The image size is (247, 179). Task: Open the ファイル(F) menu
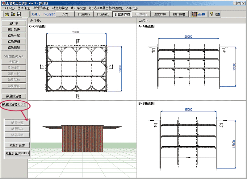[x=8, y=8]
